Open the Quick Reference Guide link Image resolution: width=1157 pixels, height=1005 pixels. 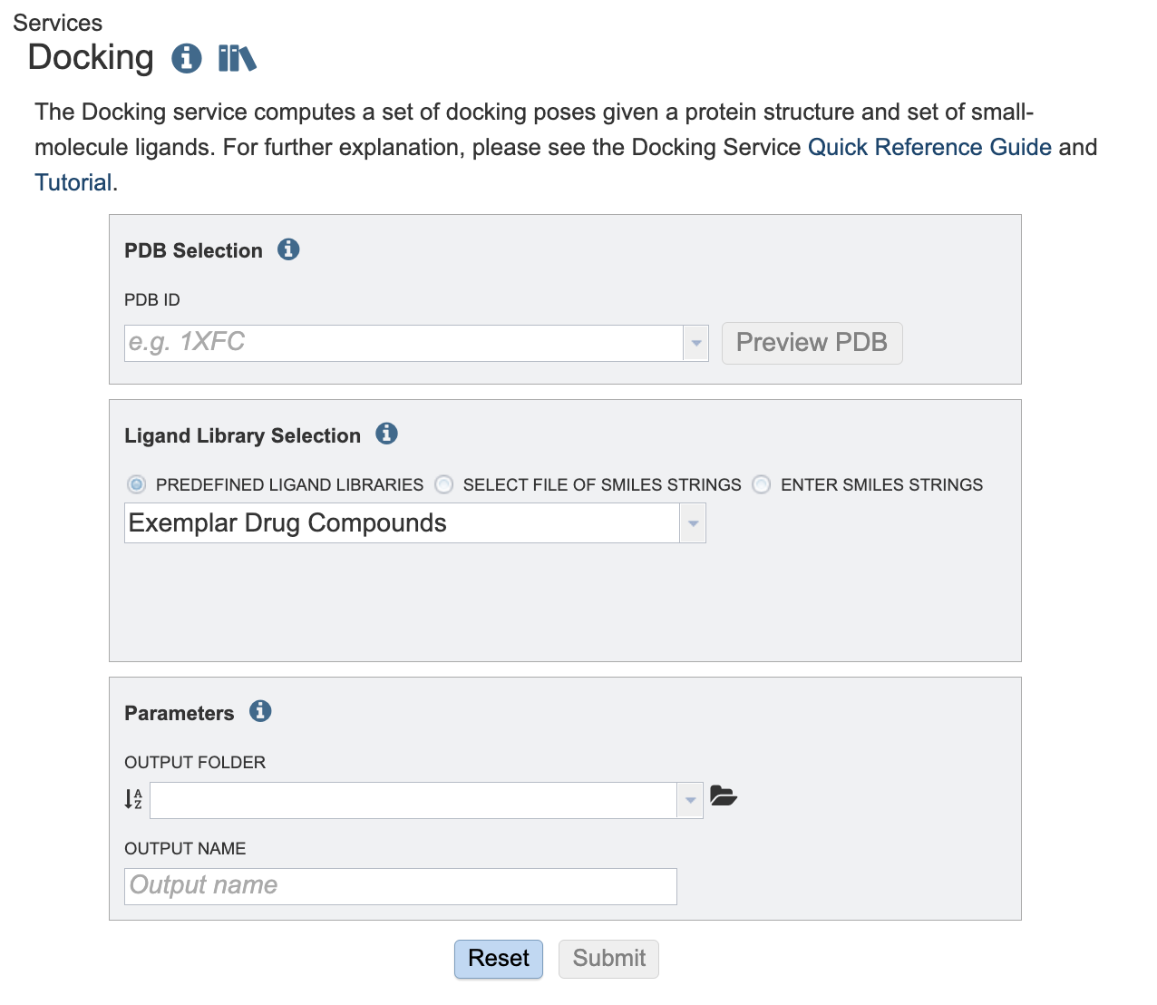coord(929,147)
